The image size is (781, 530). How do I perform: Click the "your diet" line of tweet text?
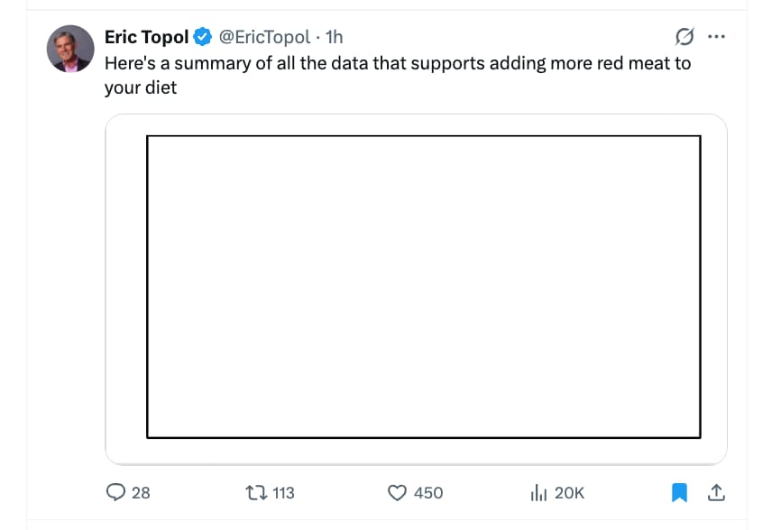click(x=141, y=88)
